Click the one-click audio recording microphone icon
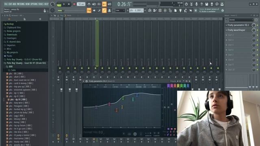The width and height of the screenshot is (260, 146). coord(197,4)
